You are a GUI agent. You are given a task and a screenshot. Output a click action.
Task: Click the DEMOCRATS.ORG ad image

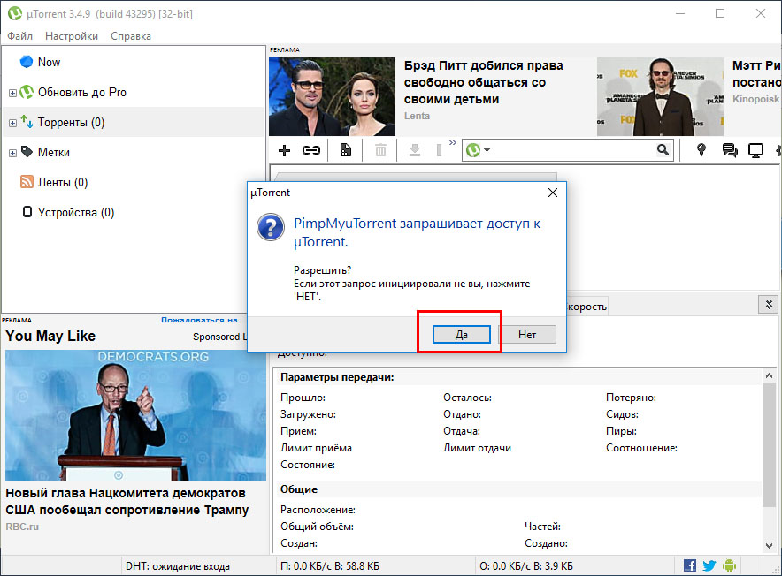click(x=136, y=415)
